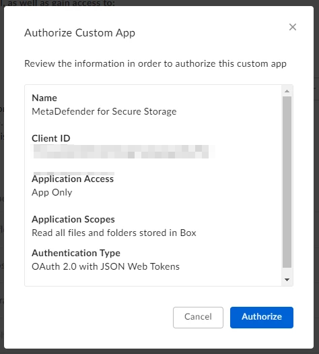Click the Authorize button

pyautogui.click(x=262, y=317)
